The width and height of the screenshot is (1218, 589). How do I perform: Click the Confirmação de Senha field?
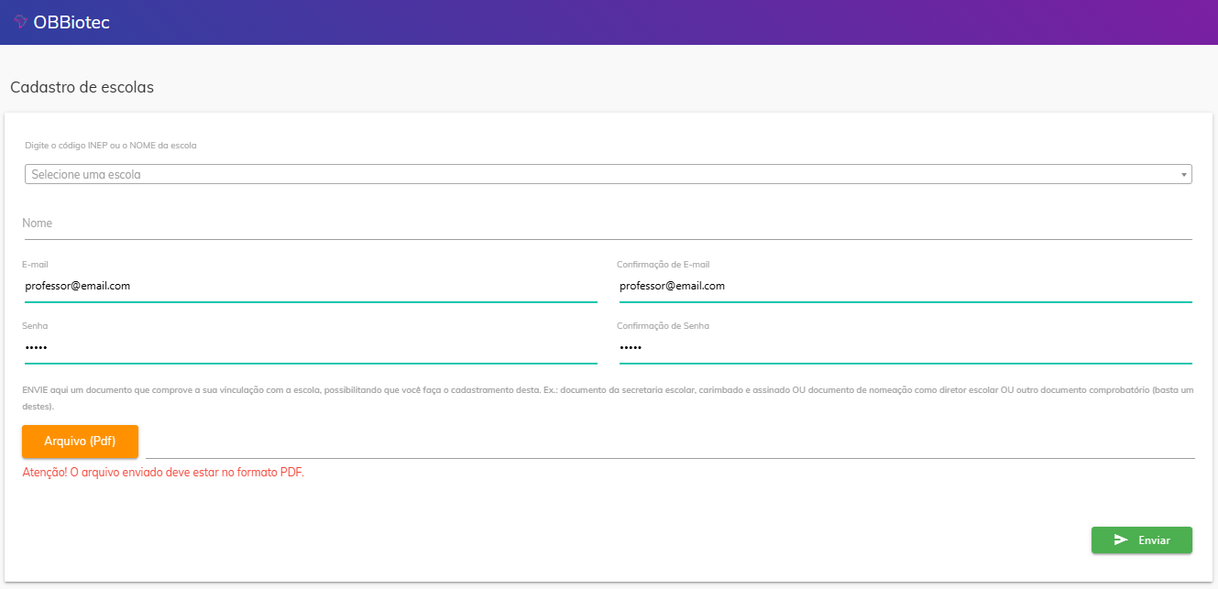coord(905,348)
